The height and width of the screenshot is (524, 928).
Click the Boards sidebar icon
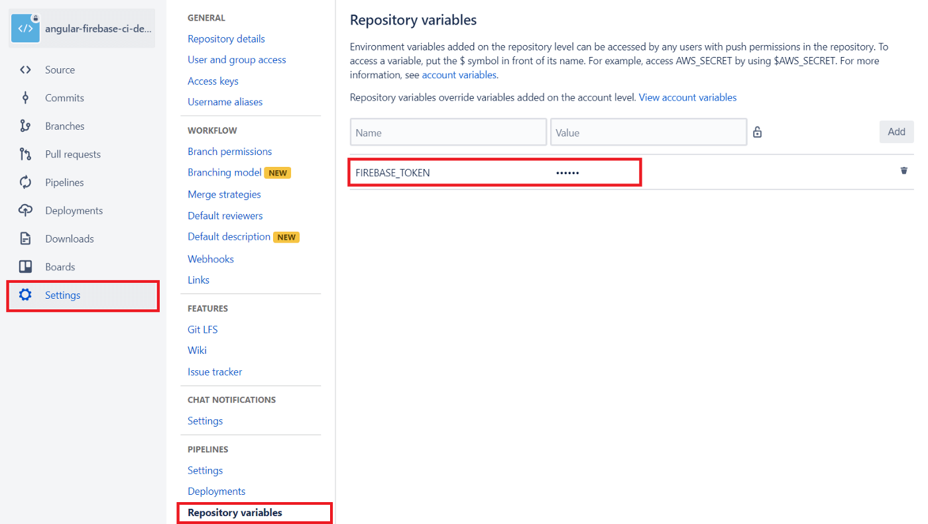(x=25, y=267)
